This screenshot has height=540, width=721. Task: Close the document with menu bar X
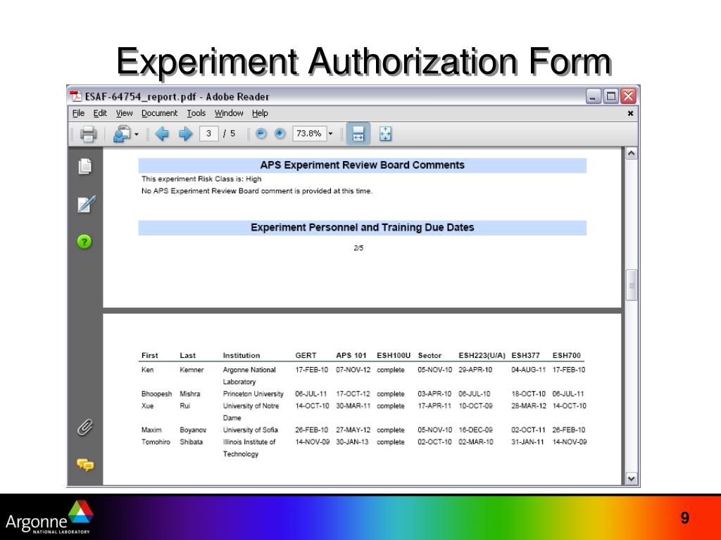(630, 113)
